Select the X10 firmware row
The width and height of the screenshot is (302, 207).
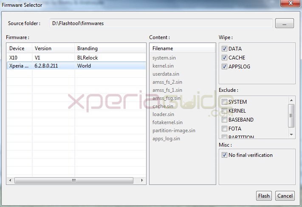(x=76, y=58)
